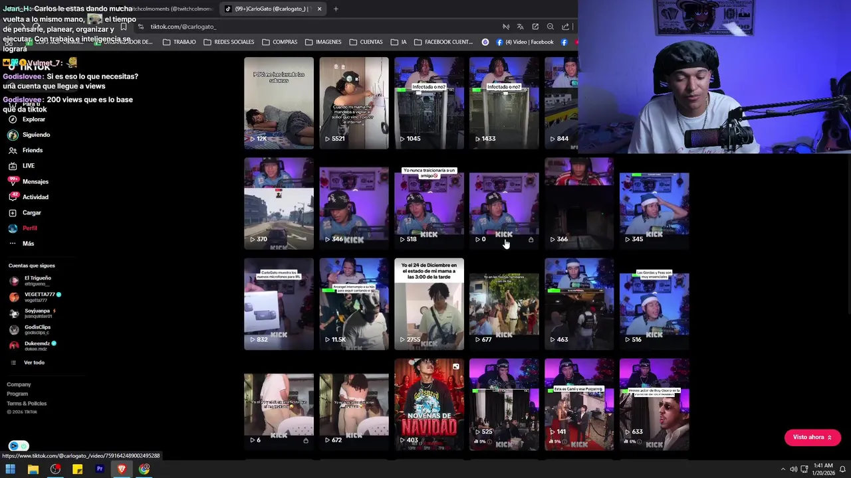Viewport: 851px width, 478px height.
Task: Open the video with 1045 views
Action: 429,103
